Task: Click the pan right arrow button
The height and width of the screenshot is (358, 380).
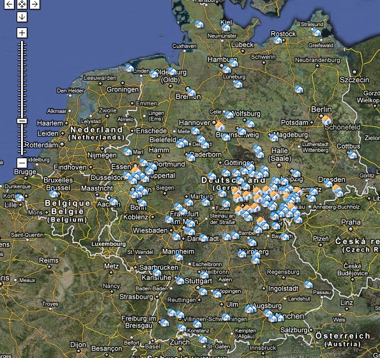Action: pos(34,4)
